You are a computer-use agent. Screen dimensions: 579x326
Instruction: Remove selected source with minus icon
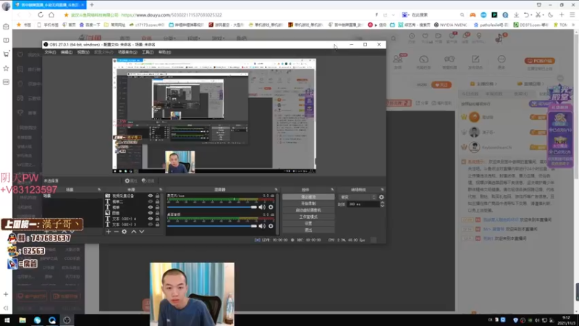pyautogui.click(x=116, y=232)
